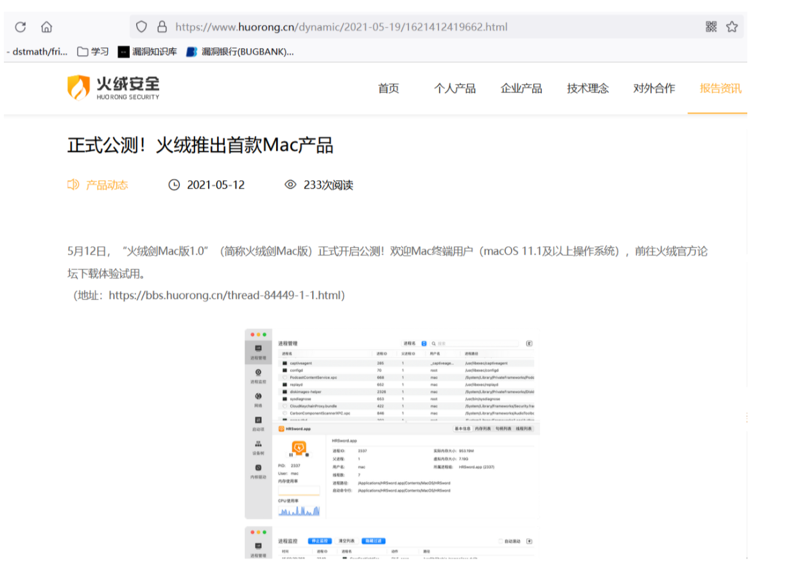Toggle the bookmark star in the address bar
This screenshot has width=807, height=574.
pyautogui.click(x=731, y=26)
